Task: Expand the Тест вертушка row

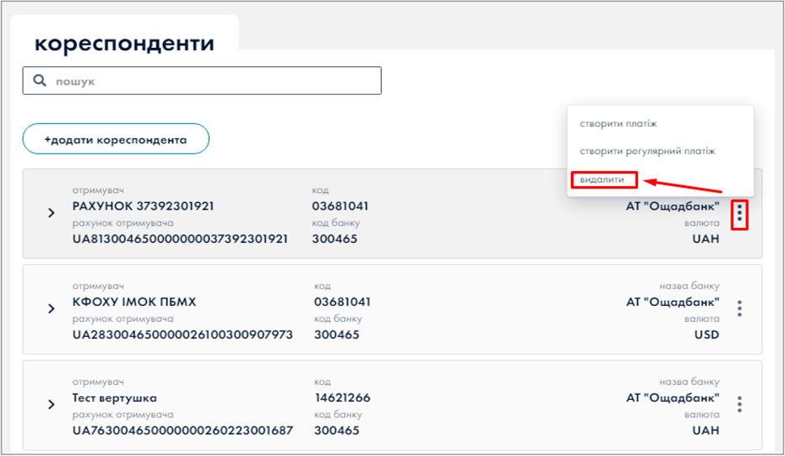Action: pos(51,405)
